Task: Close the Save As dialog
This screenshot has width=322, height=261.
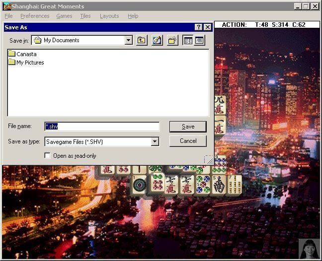Action: [x=208, y=27]
